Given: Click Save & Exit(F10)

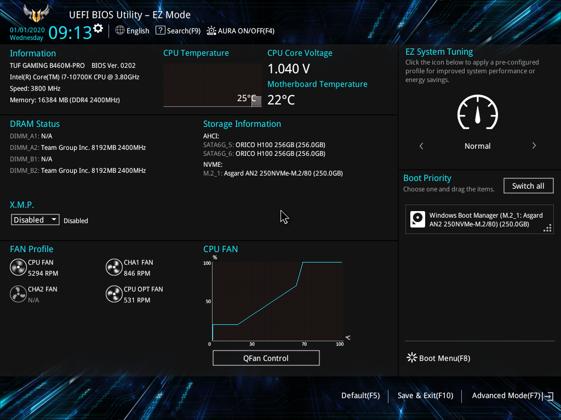Looking at the screenshot, I should pos(425,395).
